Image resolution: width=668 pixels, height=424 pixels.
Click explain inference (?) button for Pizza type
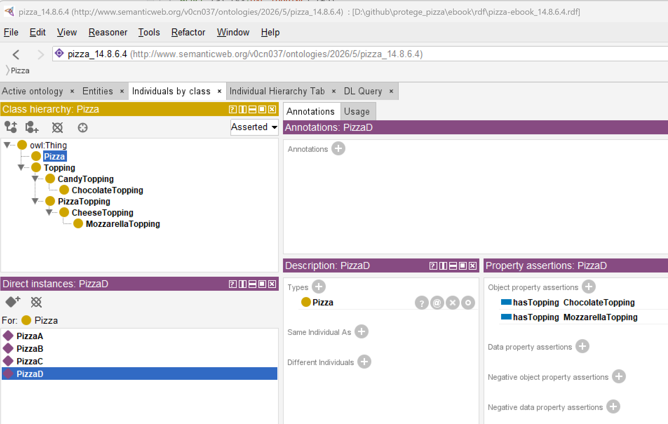422,302
